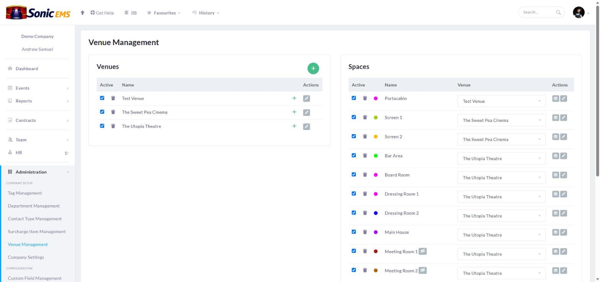Screen dimensions: 600x282
Task: Click the Get Help link
Action: [x=102, y=13]
